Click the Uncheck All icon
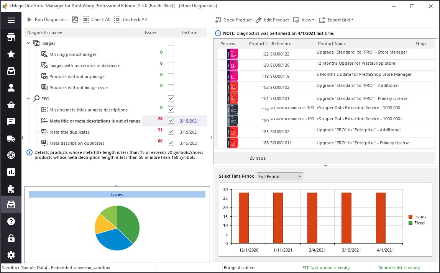 coord(117,20)
